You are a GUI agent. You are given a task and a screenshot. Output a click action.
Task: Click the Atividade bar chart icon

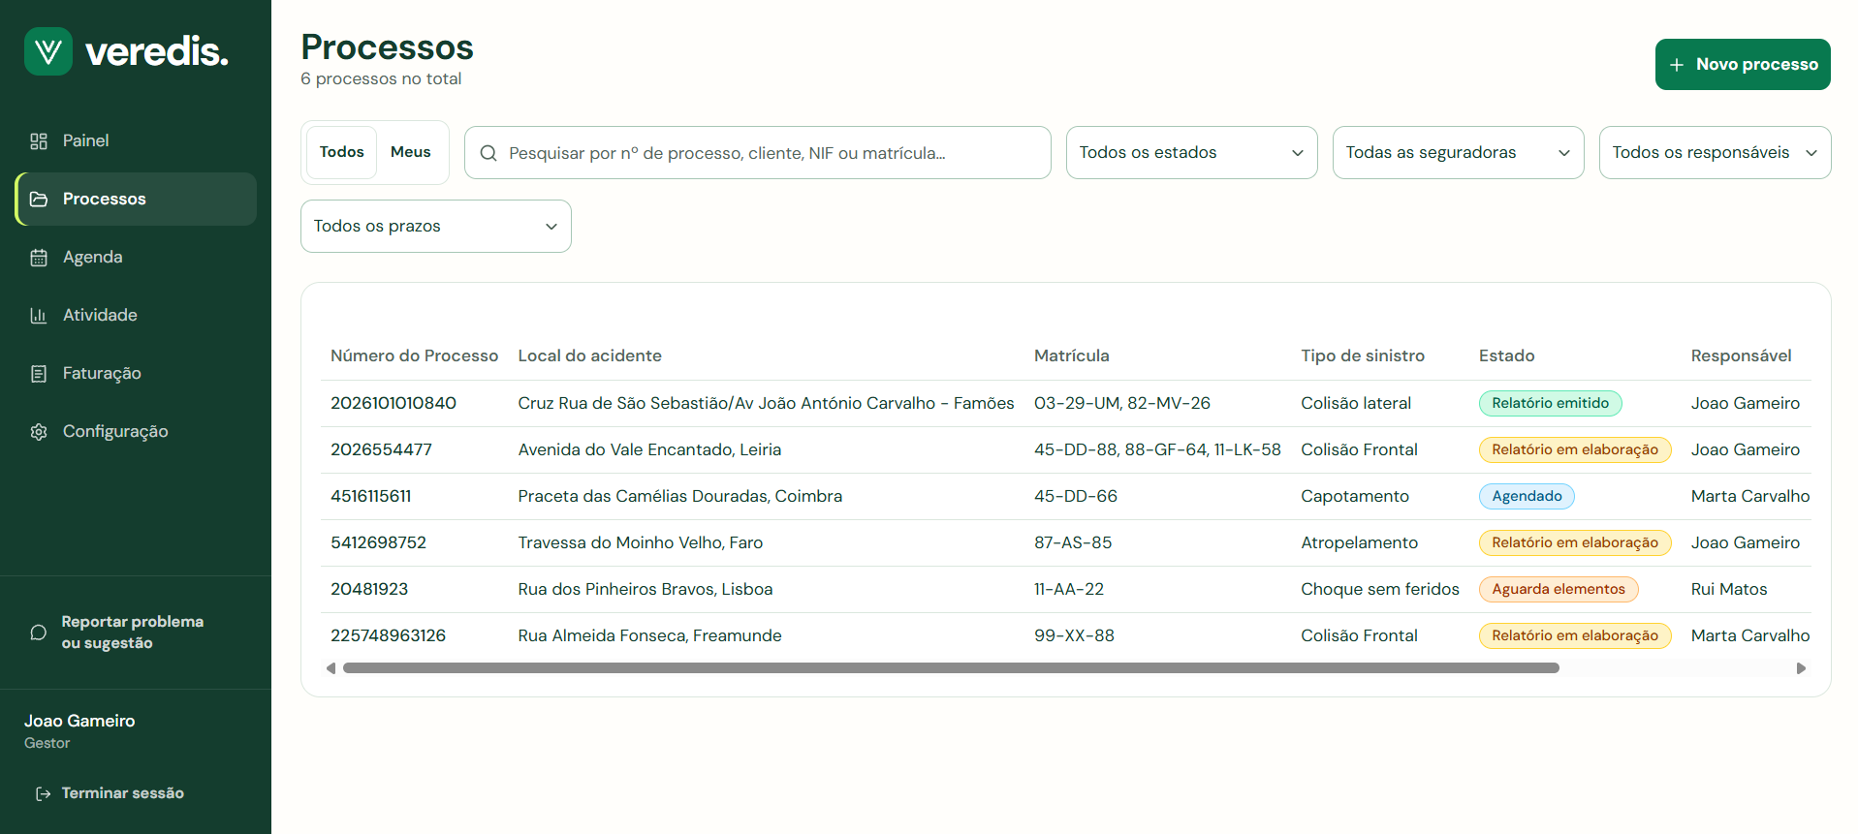coord(39,316)
